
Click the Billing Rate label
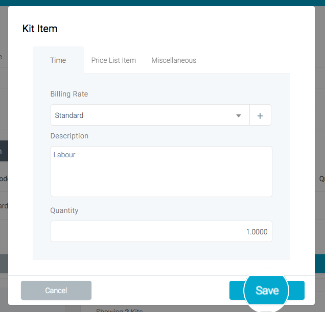pyautogui.click(x=69, y=94)
